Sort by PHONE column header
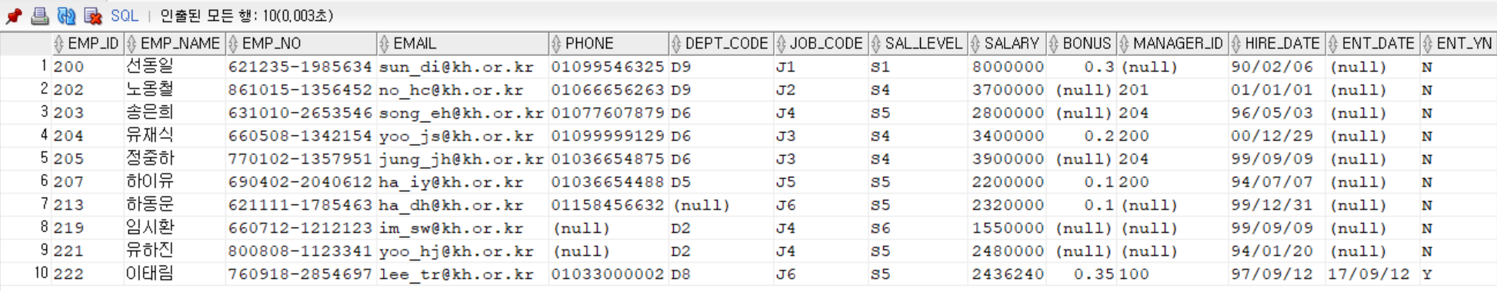Screen dimensions: 1497x291 pyautogui.click(x=608, y=44)
